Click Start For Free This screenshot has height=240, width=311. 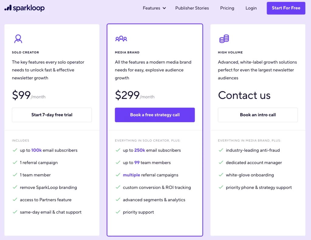[285, 8]
